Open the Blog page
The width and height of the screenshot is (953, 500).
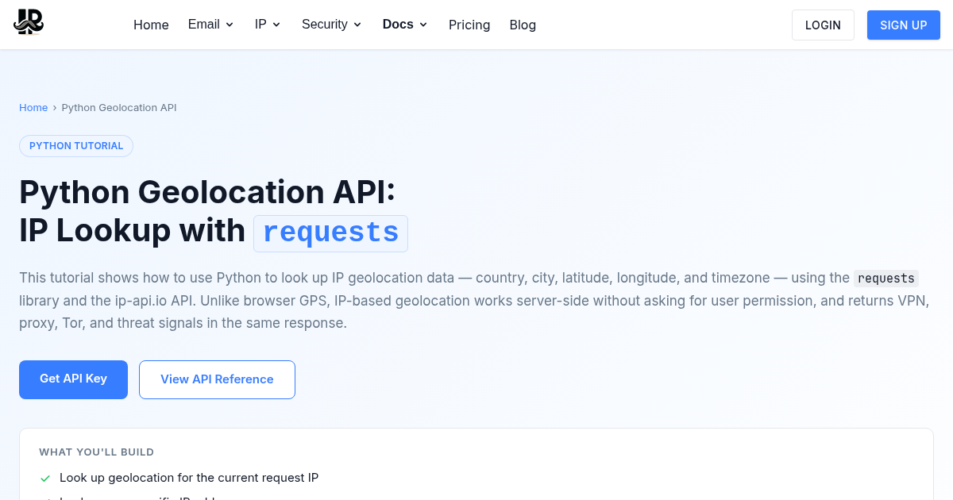click(523, 25)
